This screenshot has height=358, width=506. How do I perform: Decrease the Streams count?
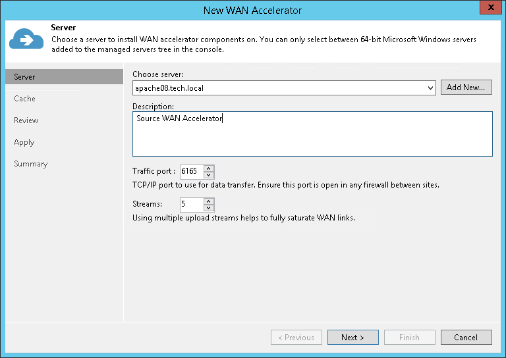coord(209,207)
